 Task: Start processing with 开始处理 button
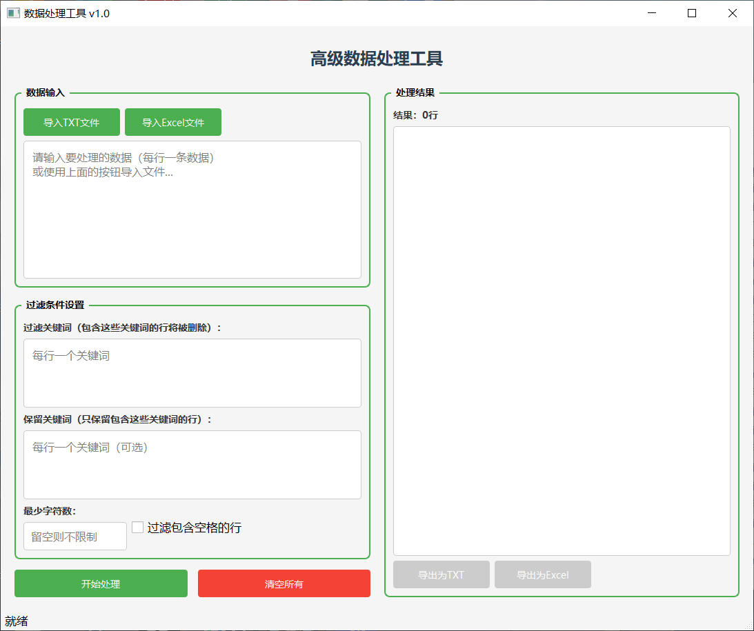[101, 583]
